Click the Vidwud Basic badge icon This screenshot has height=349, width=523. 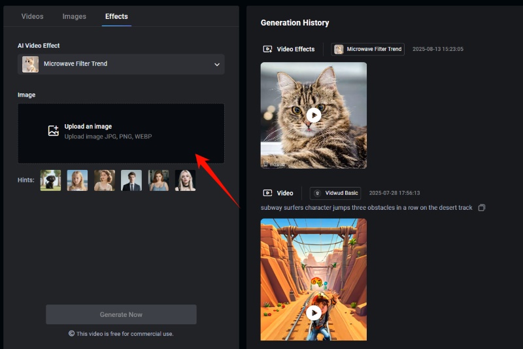point(318,193)
